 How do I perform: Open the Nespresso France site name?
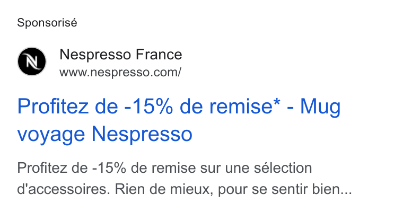(x=121, y=55)
